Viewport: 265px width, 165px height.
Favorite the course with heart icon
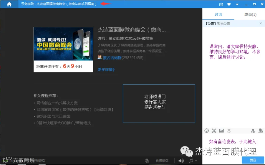[229, 4]
